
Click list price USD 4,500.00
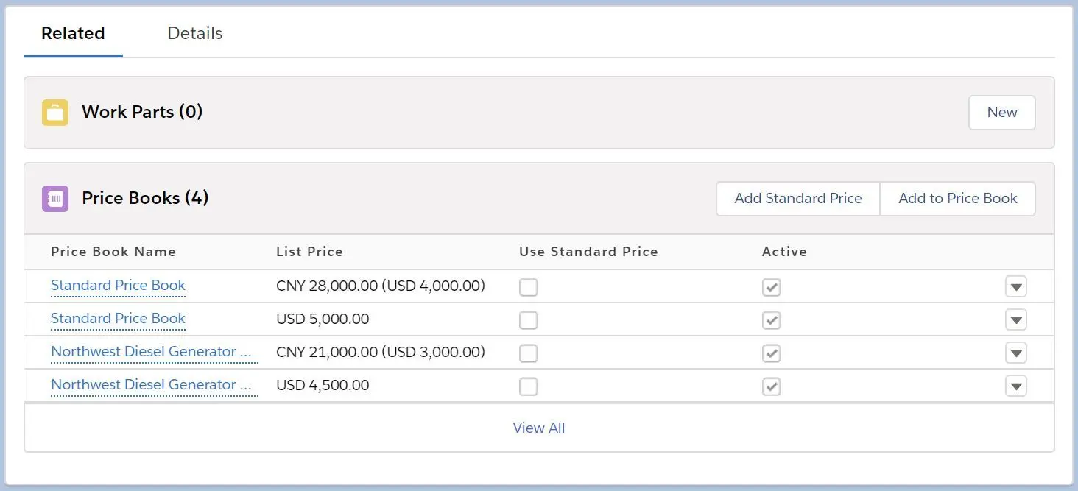click(x=323, y=385)
